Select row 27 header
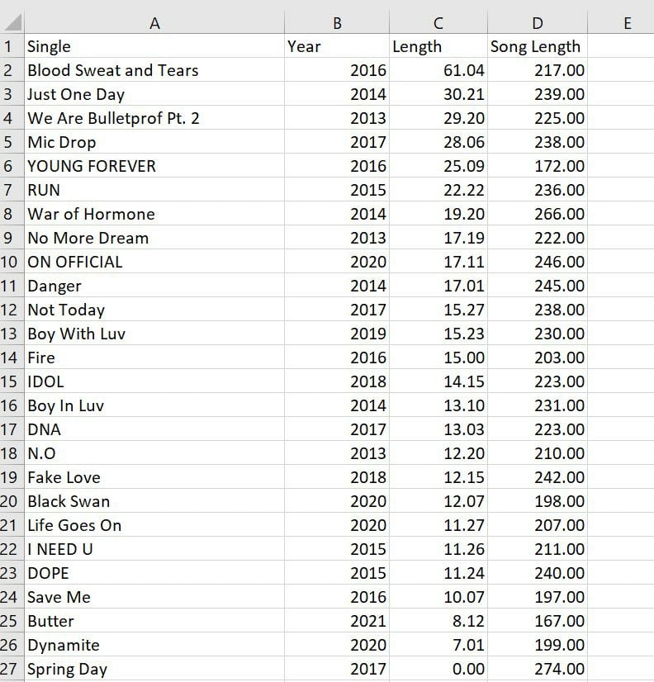This screenshot has height=682, width=654. 11,669
